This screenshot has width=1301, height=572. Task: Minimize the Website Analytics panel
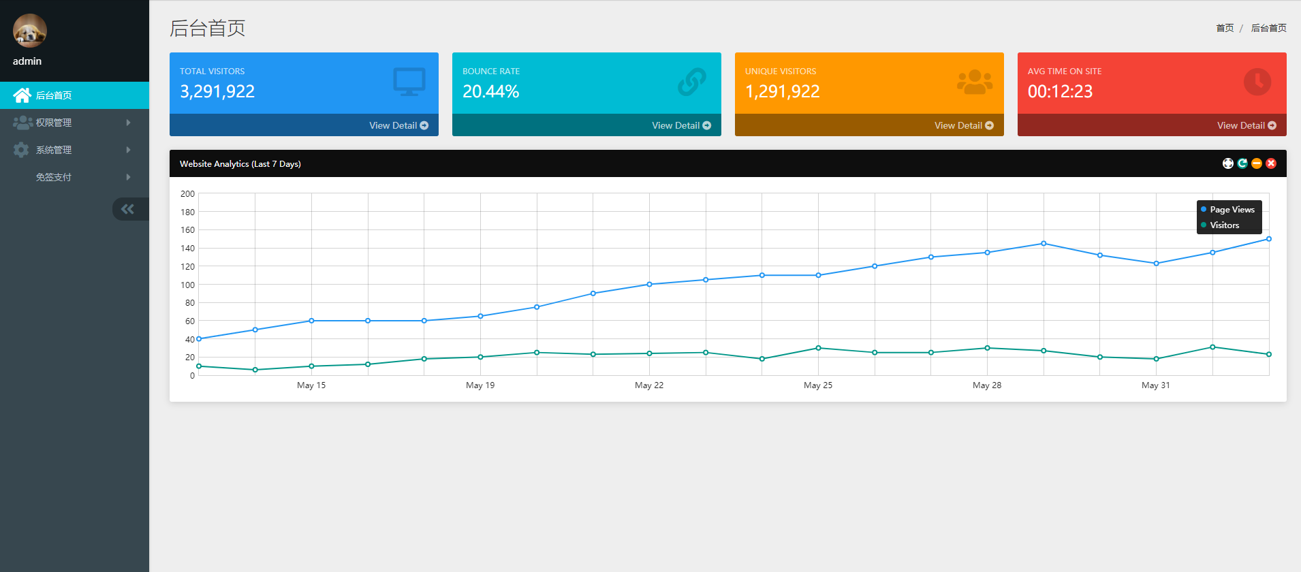[1257, 163]
